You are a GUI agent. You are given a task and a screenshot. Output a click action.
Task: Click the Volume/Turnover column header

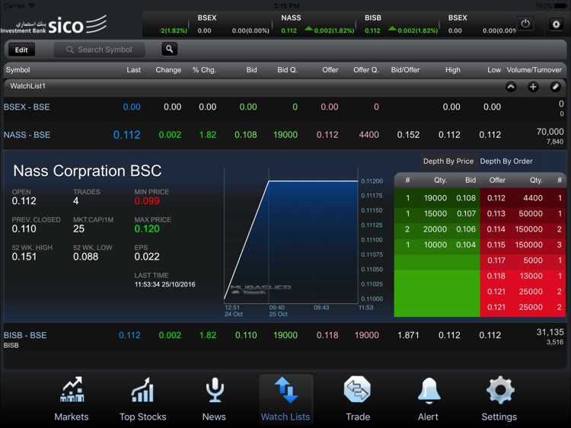click(x=534, y=70)
